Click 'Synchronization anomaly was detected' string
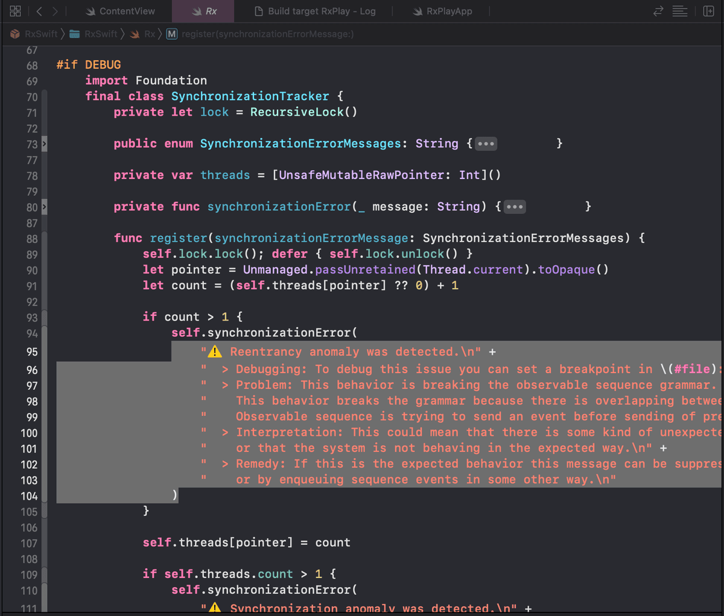Image resolution: width=724 pixels, height=616 pixels. (x=359, y=608)
